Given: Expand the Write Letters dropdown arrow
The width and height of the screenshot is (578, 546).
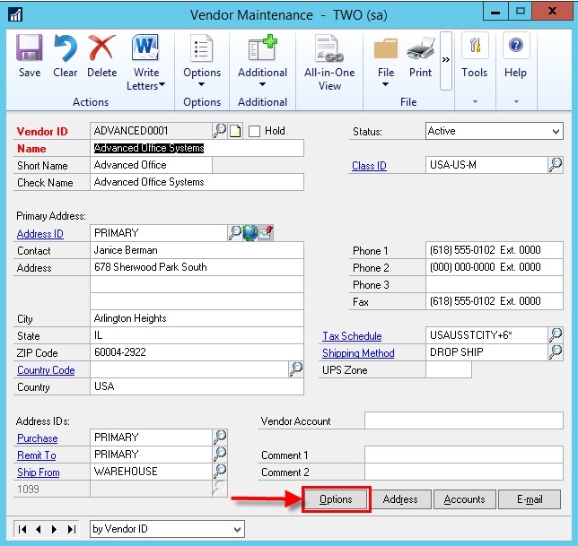Looking at the screenshot, I should (162, 85).
